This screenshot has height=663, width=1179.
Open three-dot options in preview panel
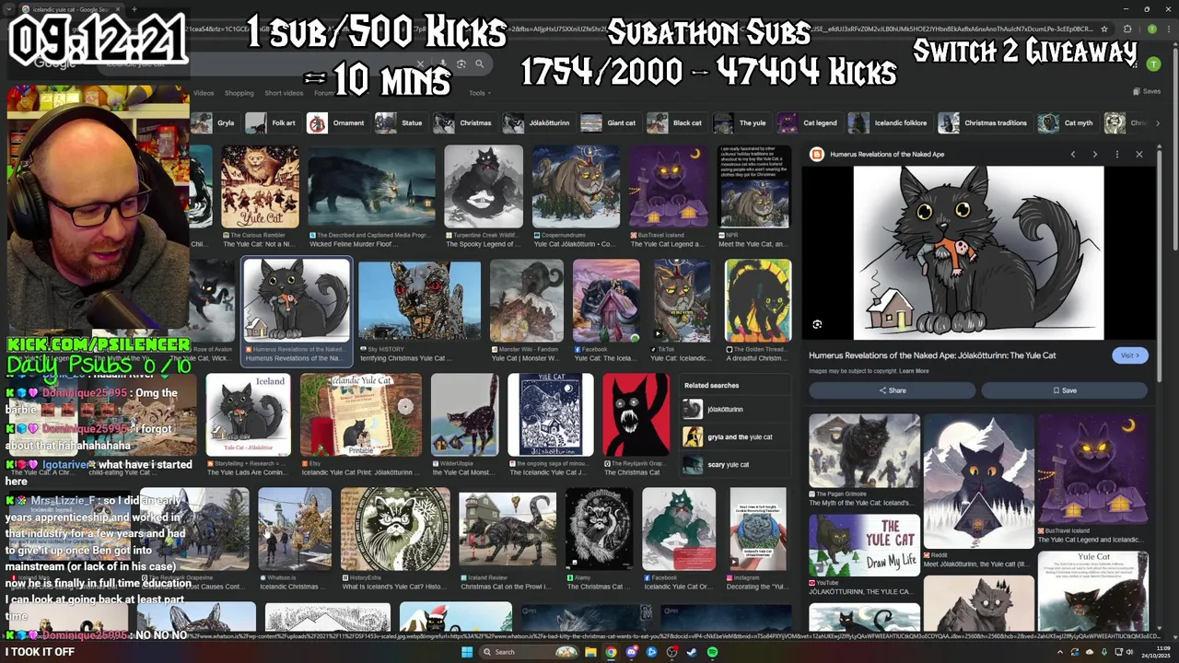point(1117,155)
